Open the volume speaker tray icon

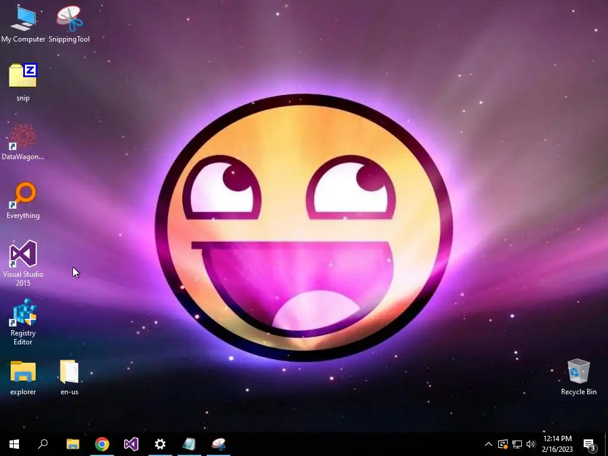click(x=531, y=444)
